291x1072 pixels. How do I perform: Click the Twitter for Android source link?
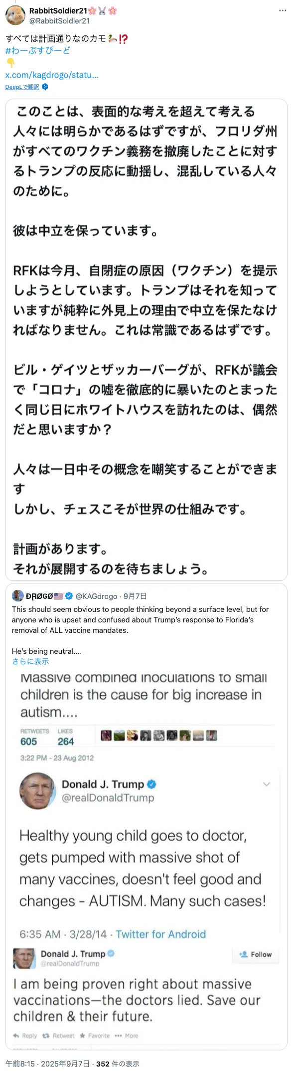(161, 934)
